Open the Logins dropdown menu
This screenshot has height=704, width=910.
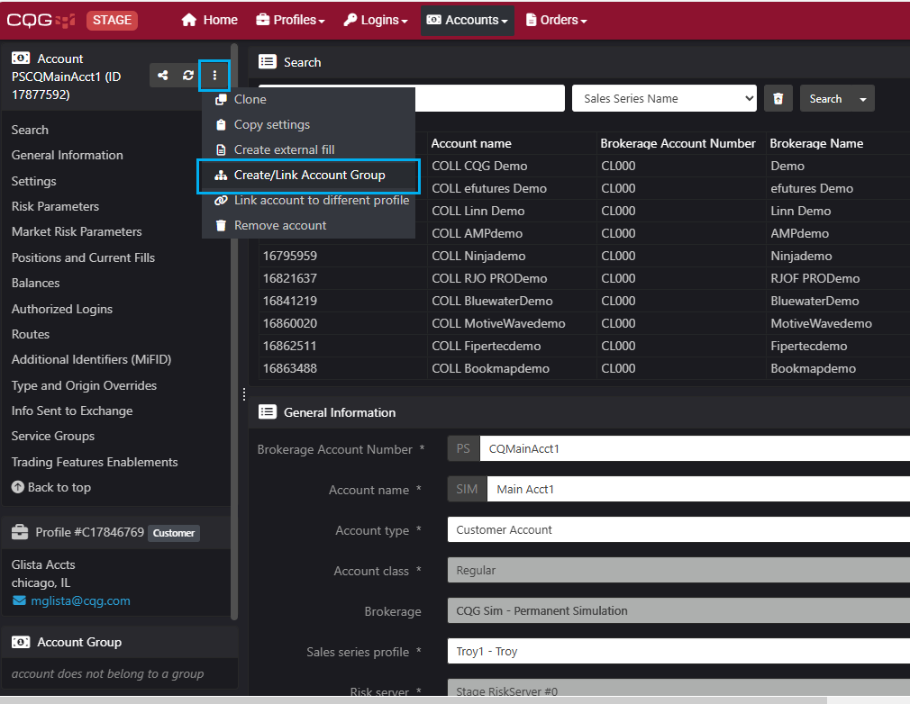tap(376, 20)
